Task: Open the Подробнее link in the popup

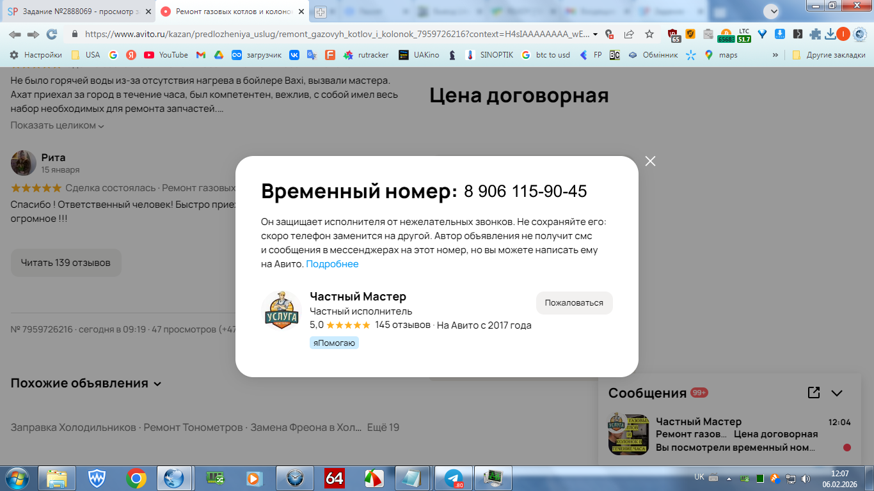Action: (332, 264)
